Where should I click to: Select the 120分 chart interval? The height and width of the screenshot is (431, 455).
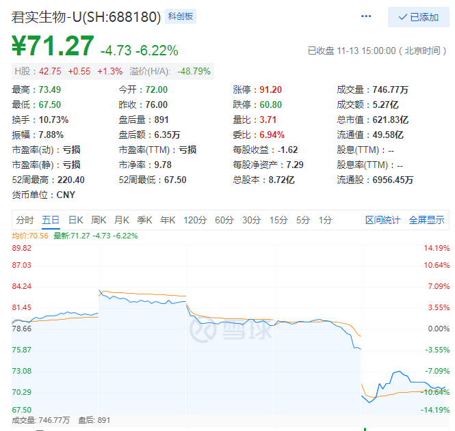tap(195, 220)
